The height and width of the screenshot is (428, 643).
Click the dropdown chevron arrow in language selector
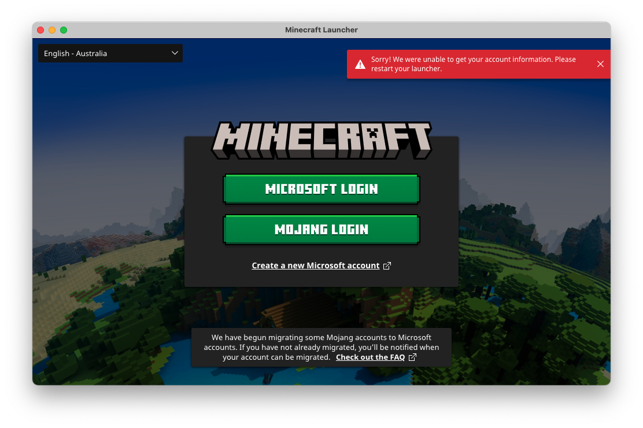(x=175, y=53)
